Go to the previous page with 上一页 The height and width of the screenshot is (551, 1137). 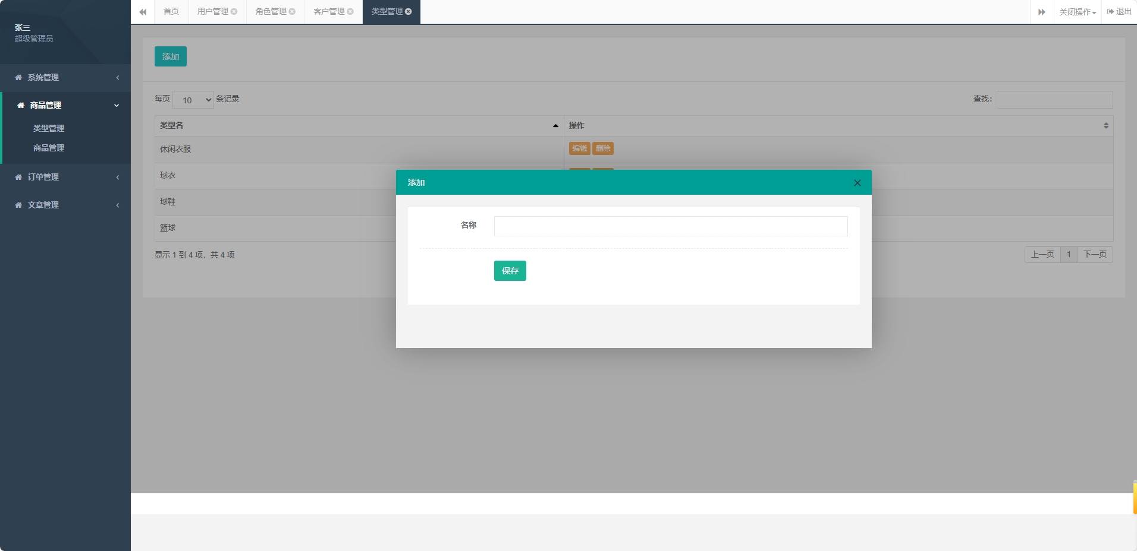(1042, 255)
